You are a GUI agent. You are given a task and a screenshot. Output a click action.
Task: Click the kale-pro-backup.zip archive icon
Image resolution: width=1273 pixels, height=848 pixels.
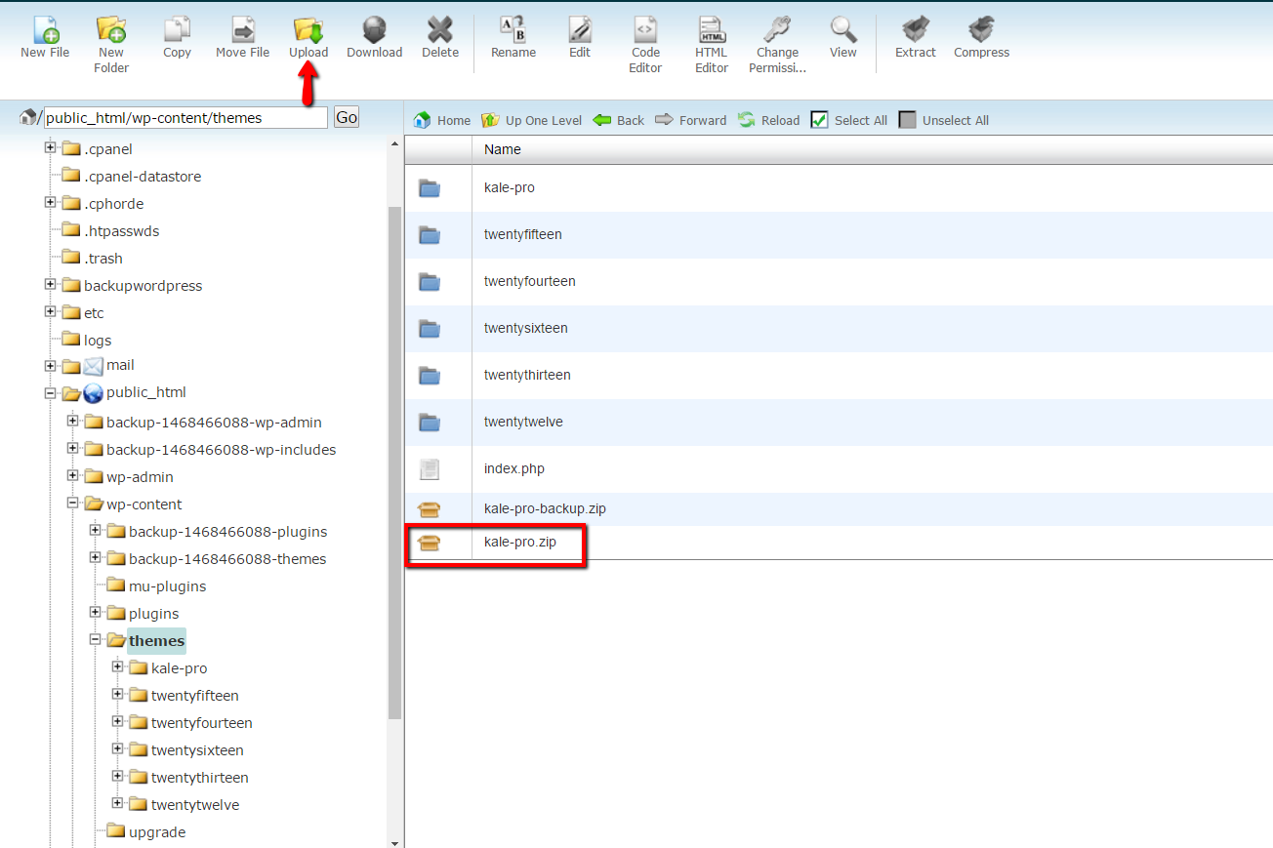pyautogui.click(x=430, y=509)
